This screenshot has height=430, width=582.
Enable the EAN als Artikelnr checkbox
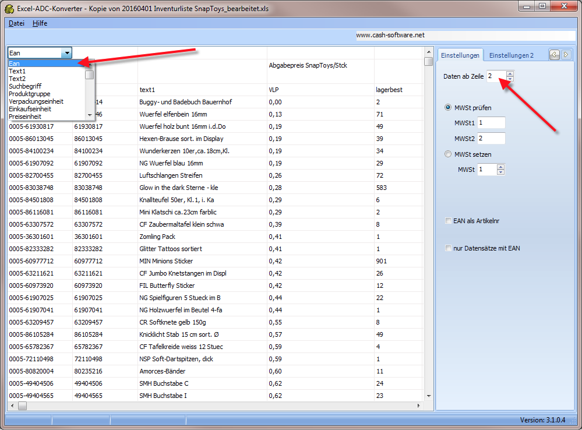tap(448, 221)
